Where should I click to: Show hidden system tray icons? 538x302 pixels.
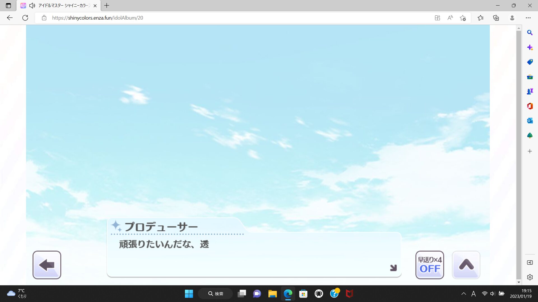(x=464, y=294)
